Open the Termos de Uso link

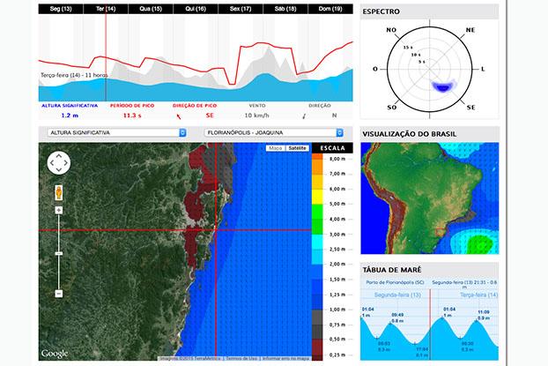click(241, 358)
